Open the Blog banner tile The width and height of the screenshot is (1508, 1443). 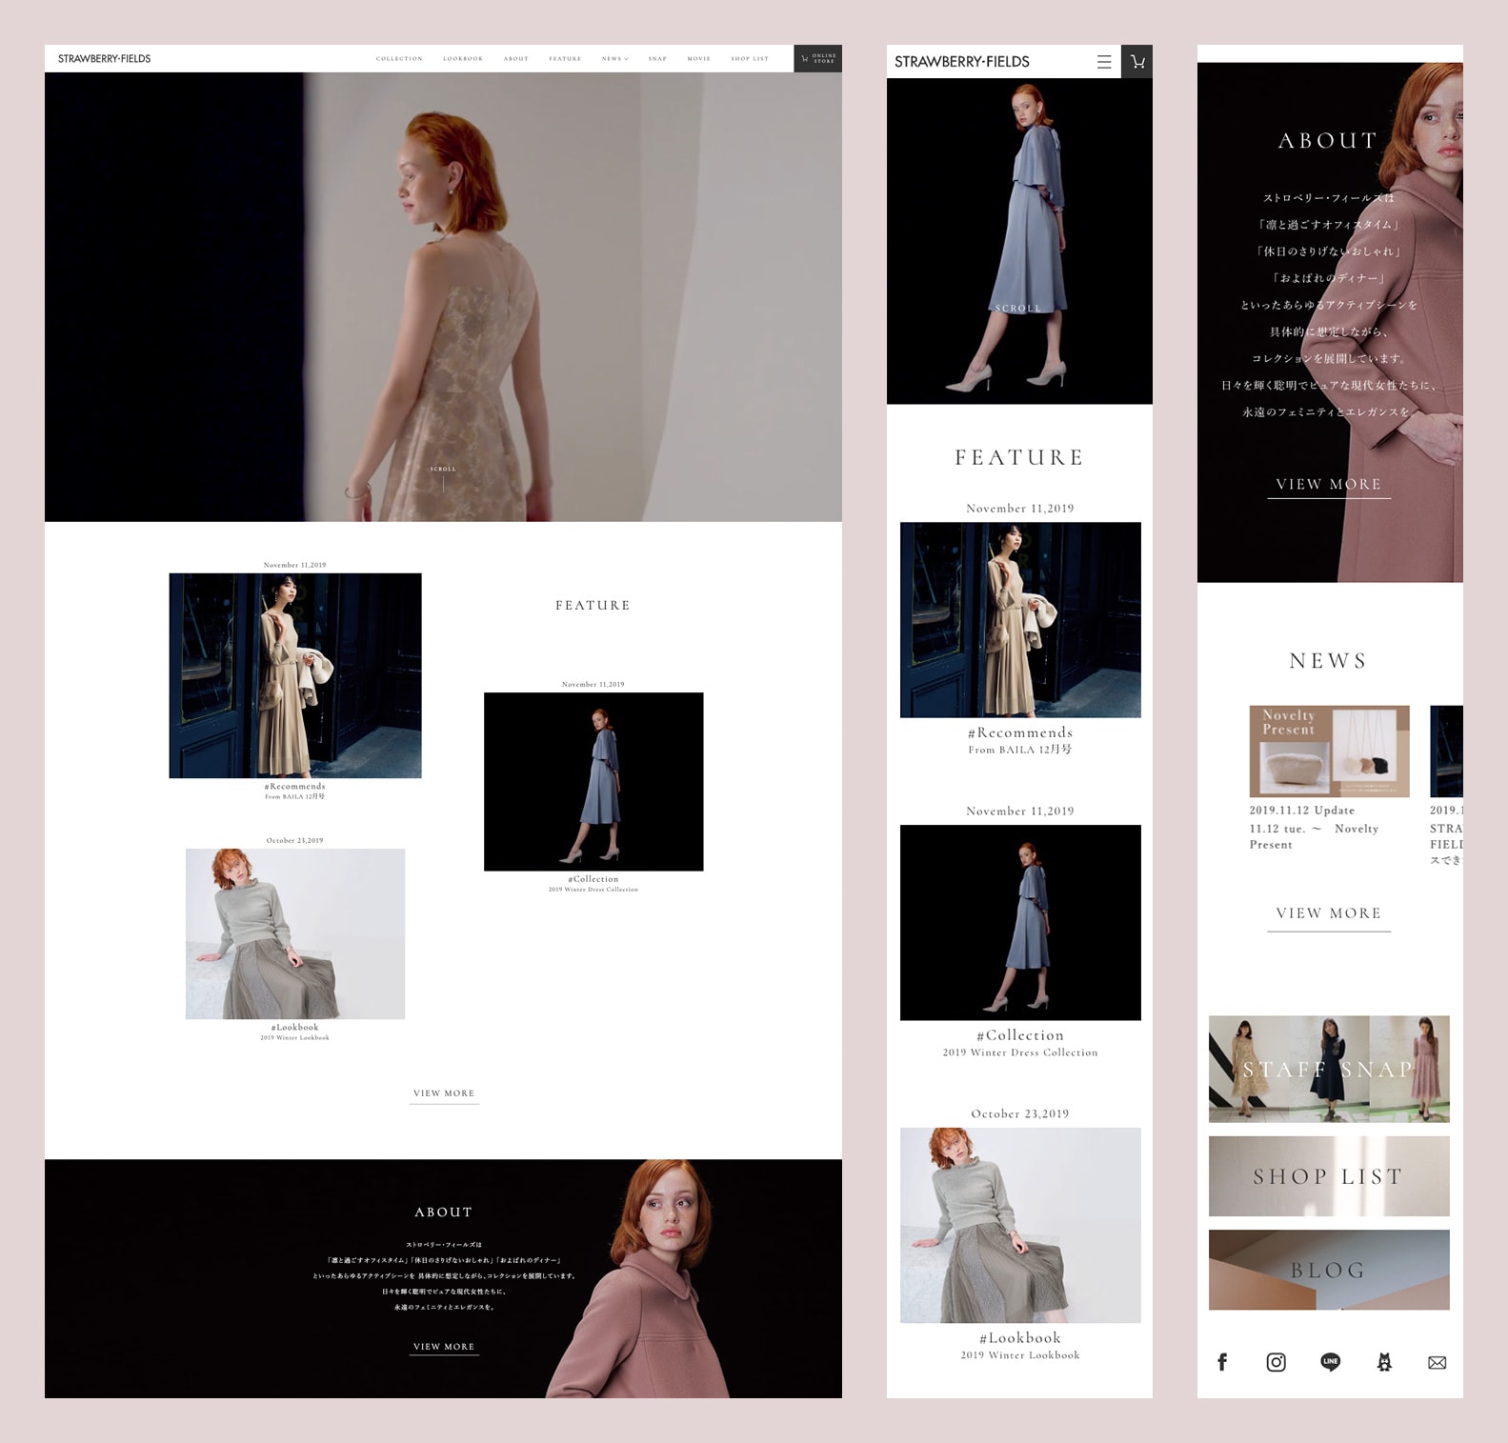tap(1328, 1270)
